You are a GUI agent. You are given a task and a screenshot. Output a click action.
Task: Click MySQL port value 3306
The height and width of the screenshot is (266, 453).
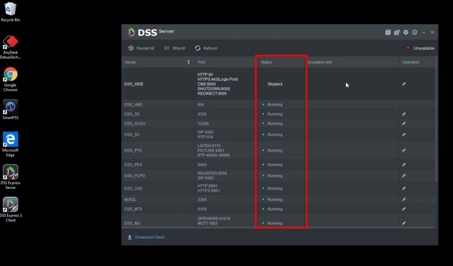(x=202, y=199)
